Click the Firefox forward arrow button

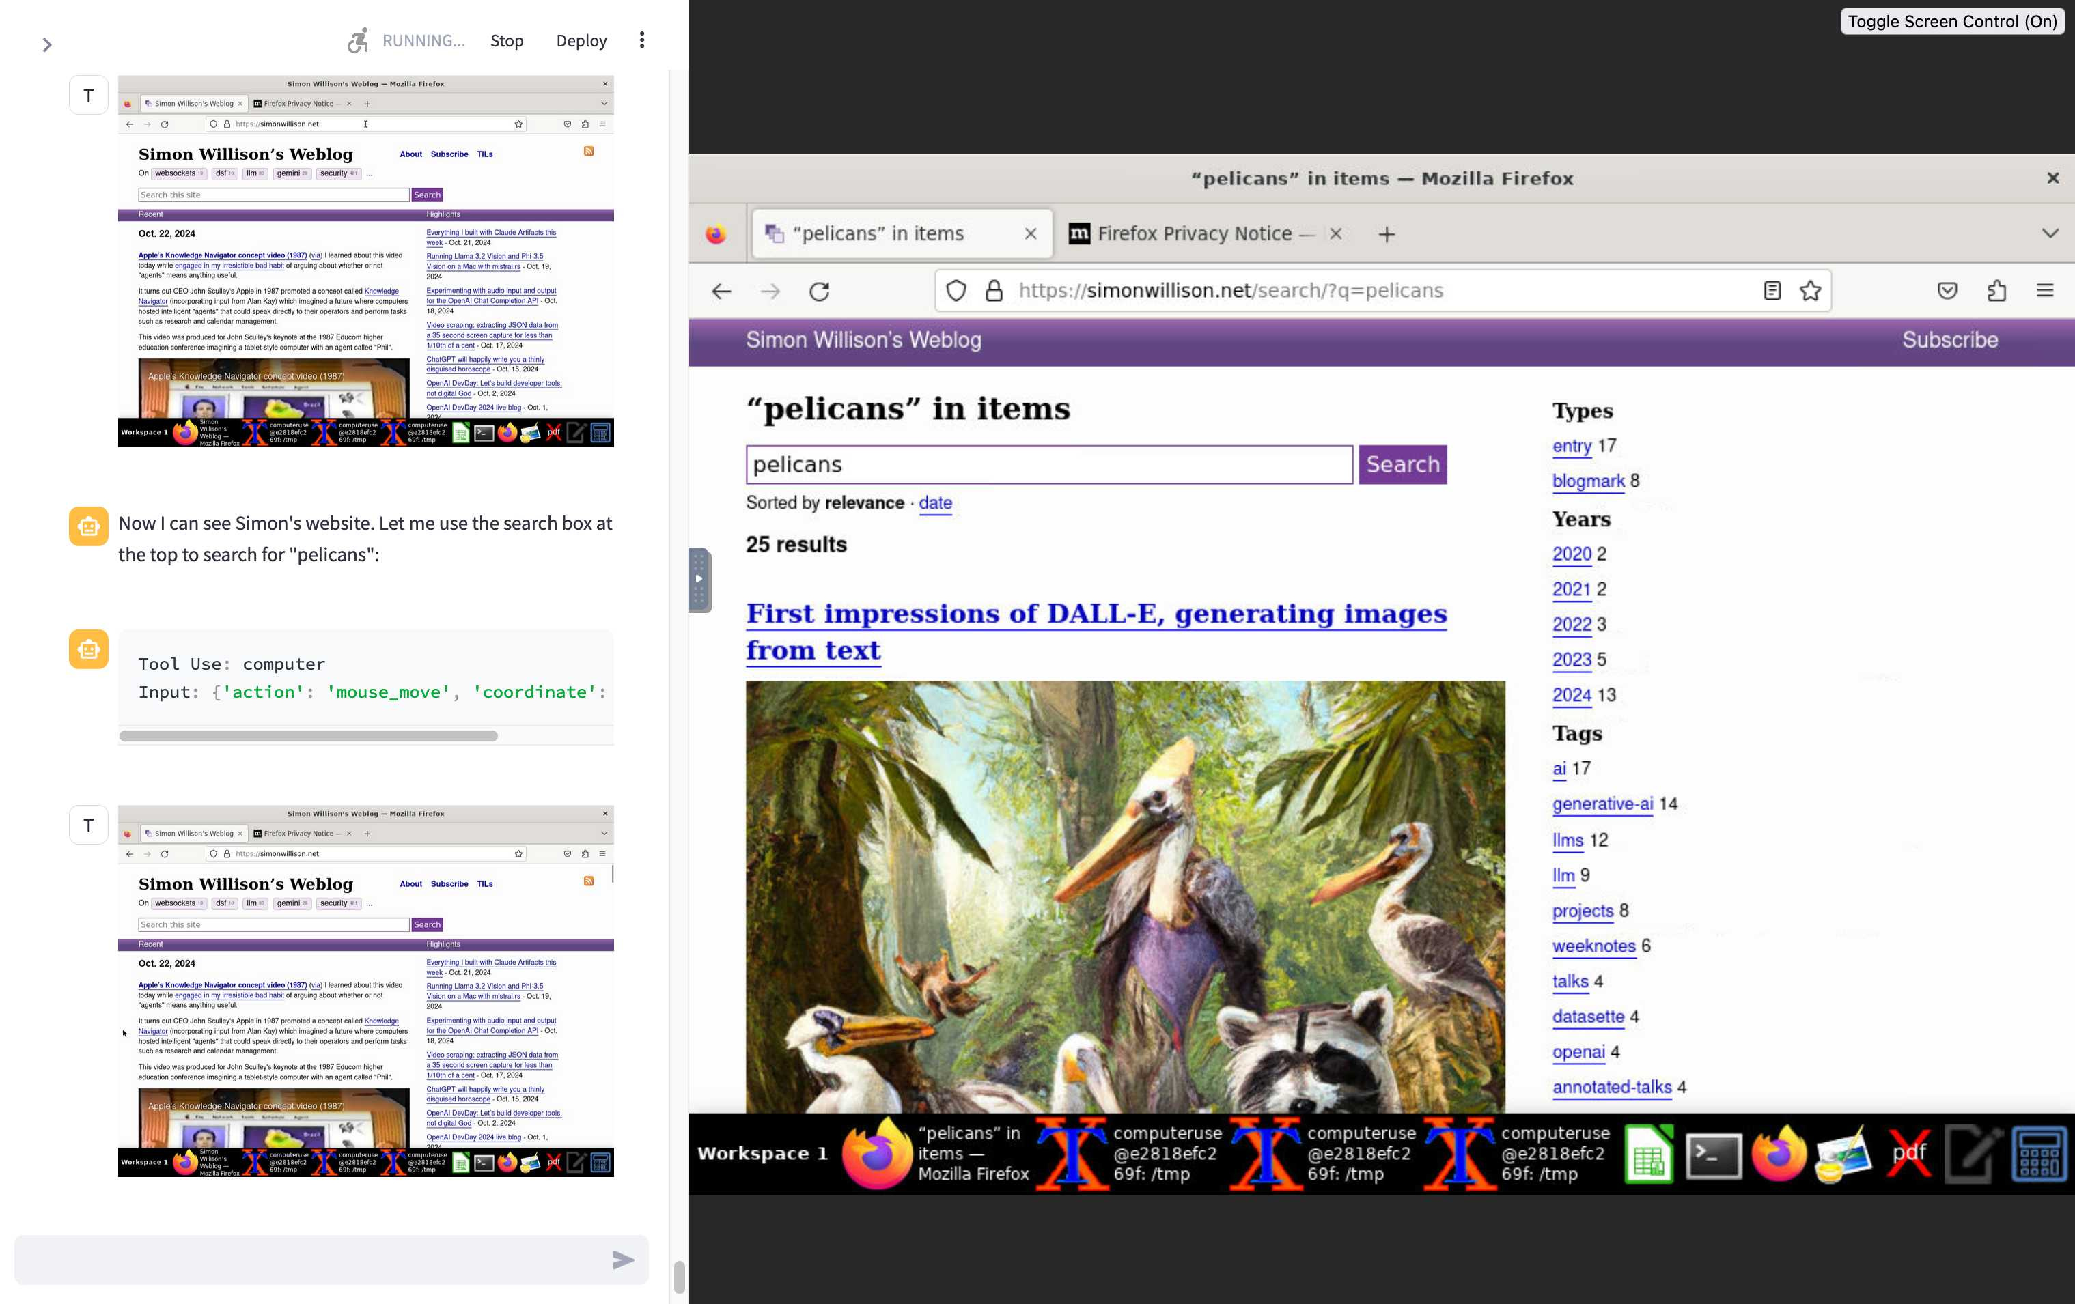click(x=770, y=291)
